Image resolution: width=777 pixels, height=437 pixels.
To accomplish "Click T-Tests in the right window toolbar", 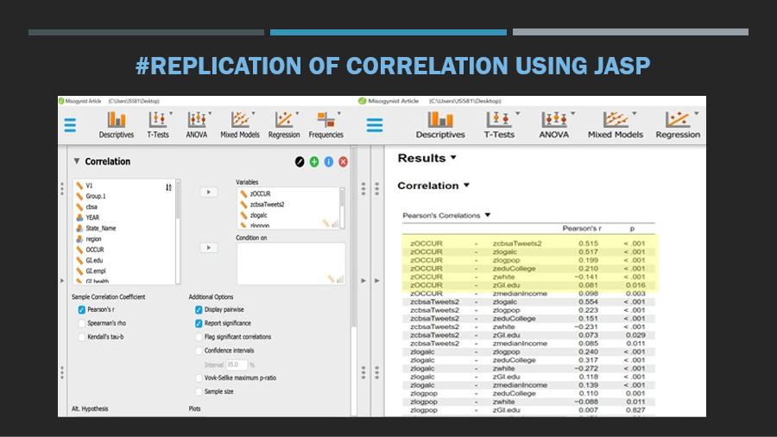I will click(499, 125).
